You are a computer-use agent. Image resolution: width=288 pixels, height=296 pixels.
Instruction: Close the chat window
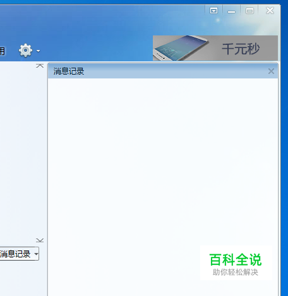point(270,11)
